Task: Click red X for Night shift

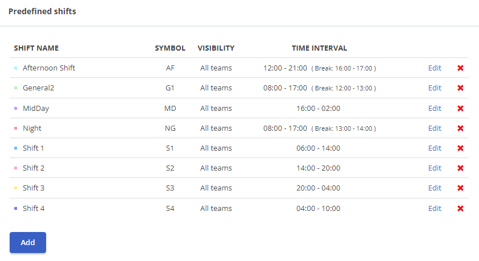Action: [x=460, y=129]
